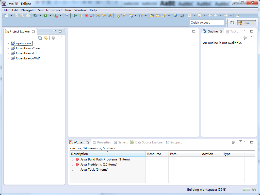This screenshot has width=260, height=195.
Task: Click the Search flashlight icon
Action: click(164, 15)
